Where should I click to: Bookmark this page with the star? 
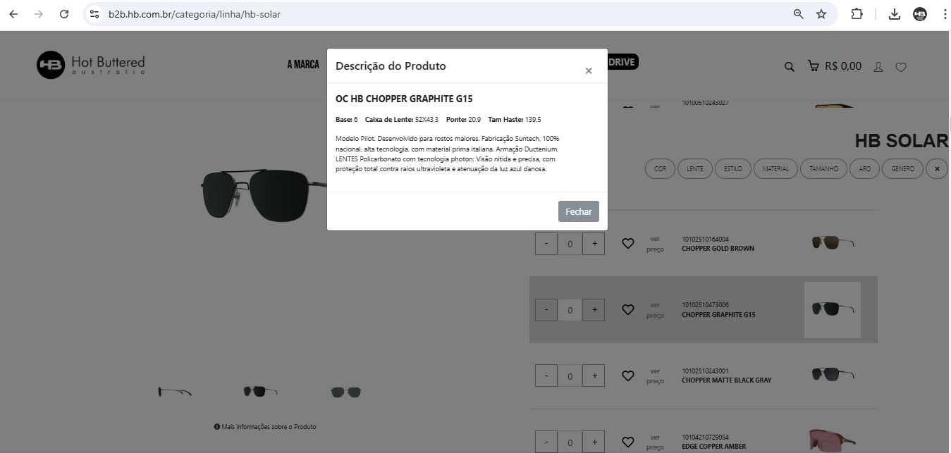(x=821, y=14)
